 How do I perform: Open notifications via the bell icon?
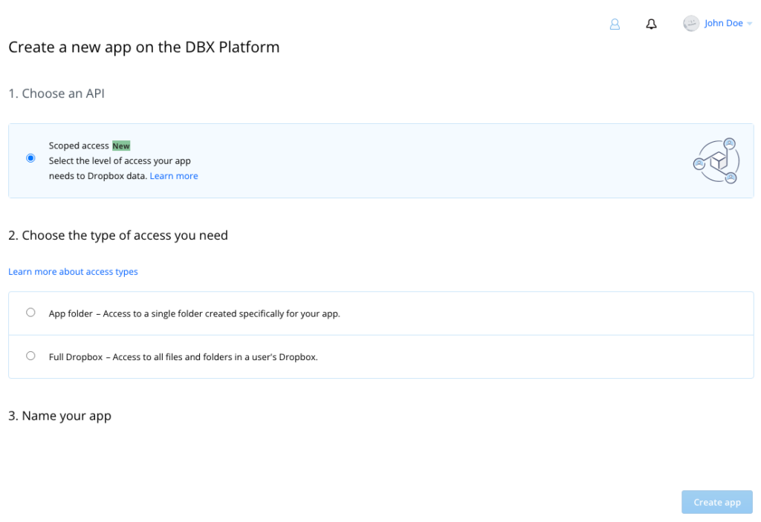(651, 23)
